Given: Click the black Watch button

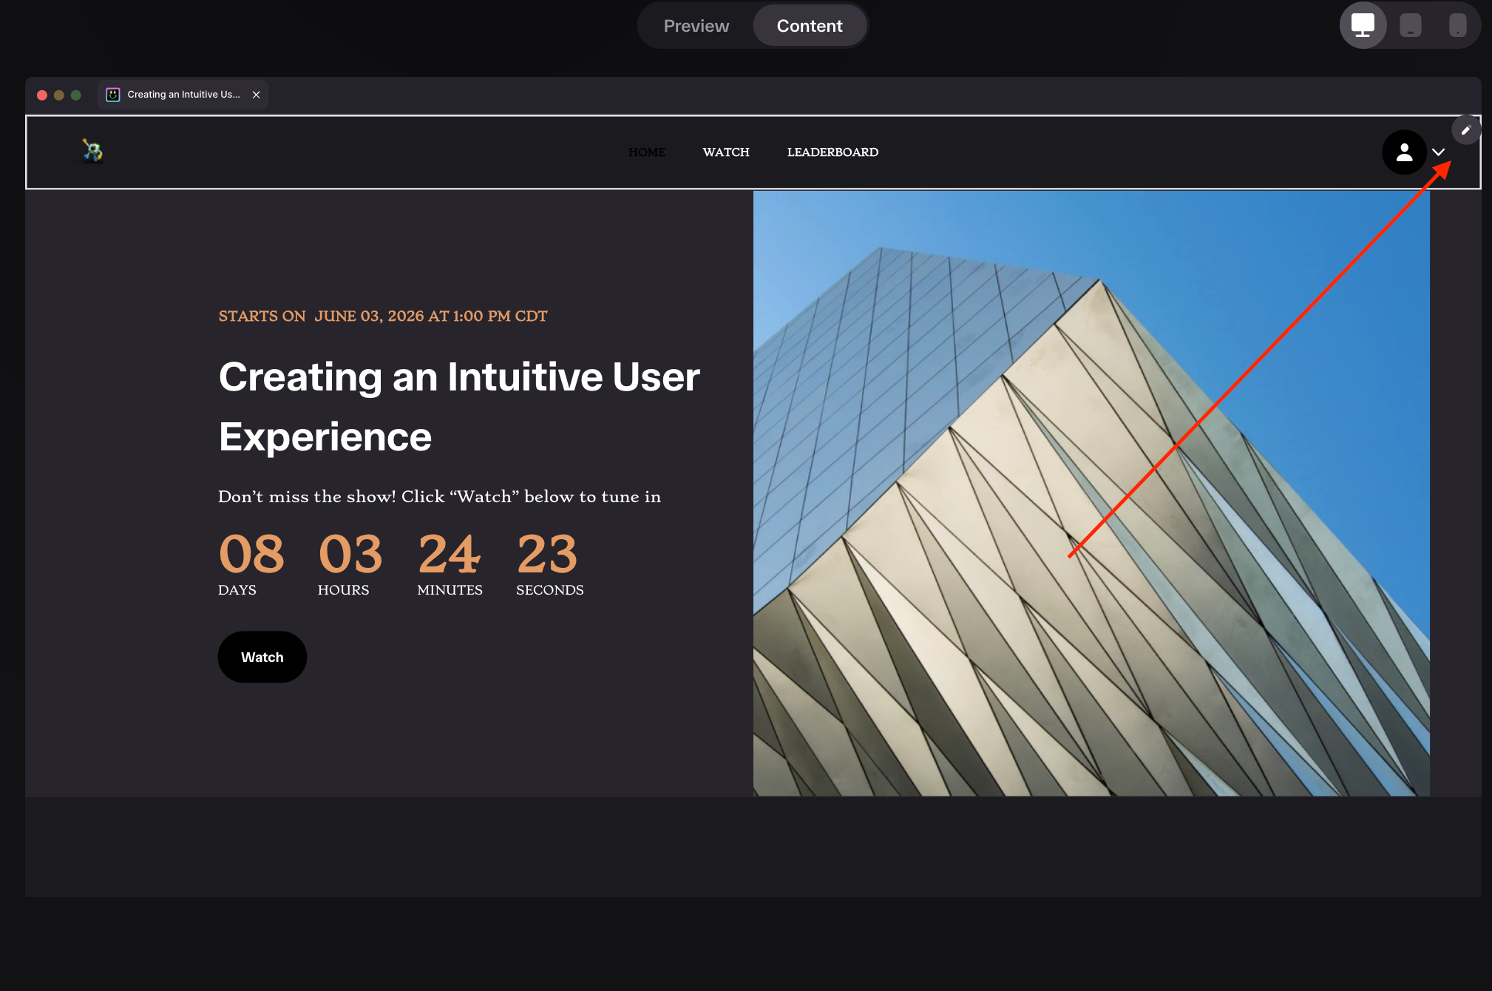Looking at the screenshot, I should coord(262,657).
